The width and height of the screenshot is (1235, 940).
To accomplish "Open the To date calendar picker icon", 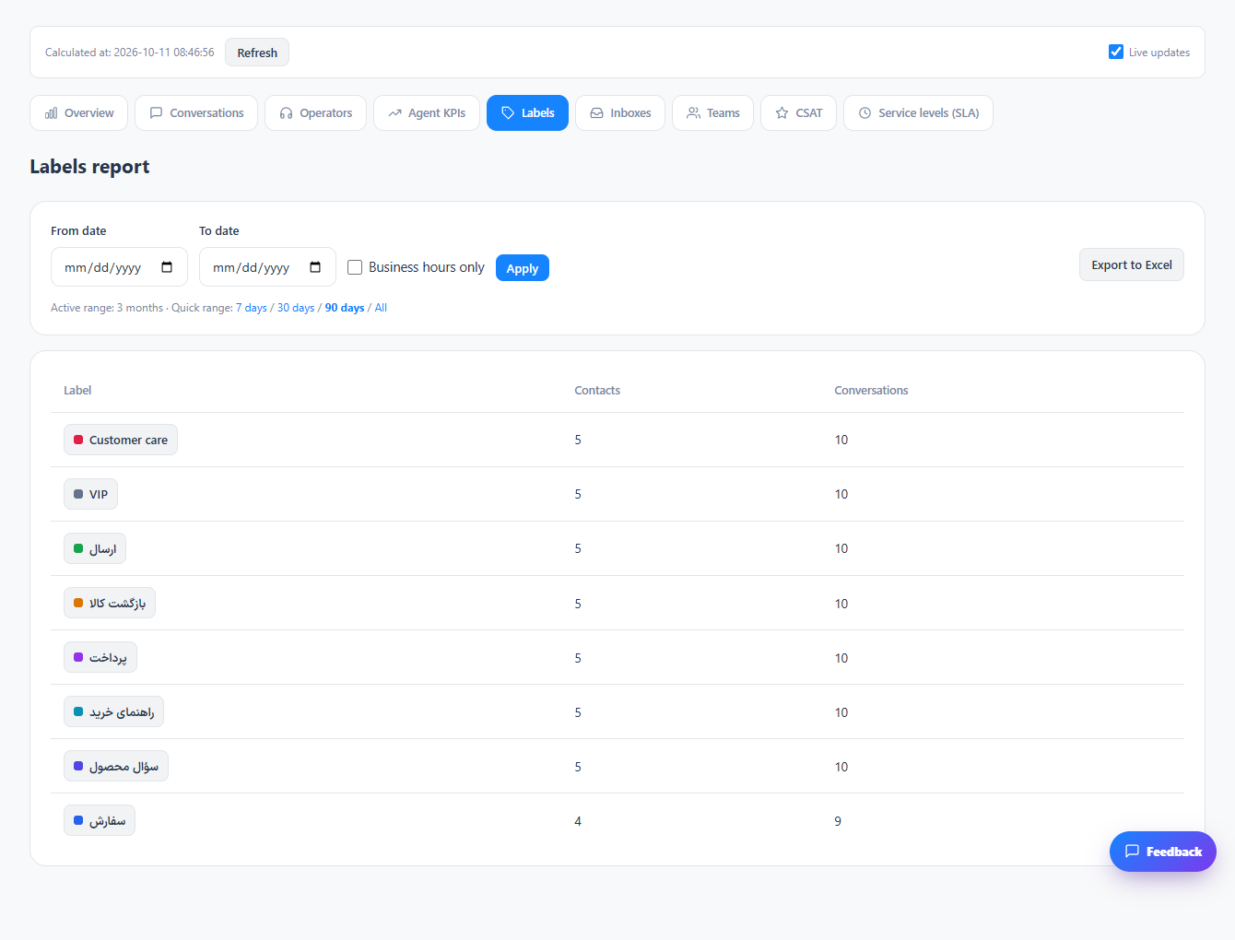I will coord(315,267).
